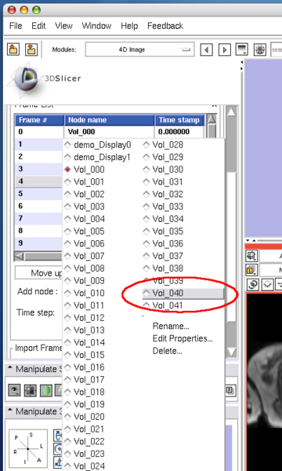Screen dimensions: 282x471
Task: Click the slice orientation icon in red viewer
Action: click(251, 256)
